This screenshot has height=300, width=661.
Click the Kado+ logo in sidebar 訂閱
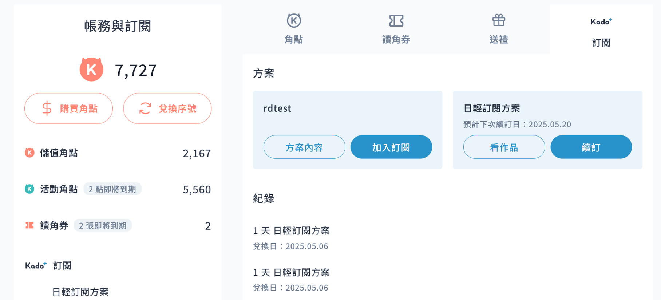[x=36, y=265]
